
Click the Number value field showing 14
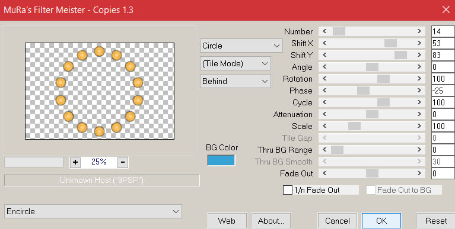pyautogui.click(x=443, y=31)
